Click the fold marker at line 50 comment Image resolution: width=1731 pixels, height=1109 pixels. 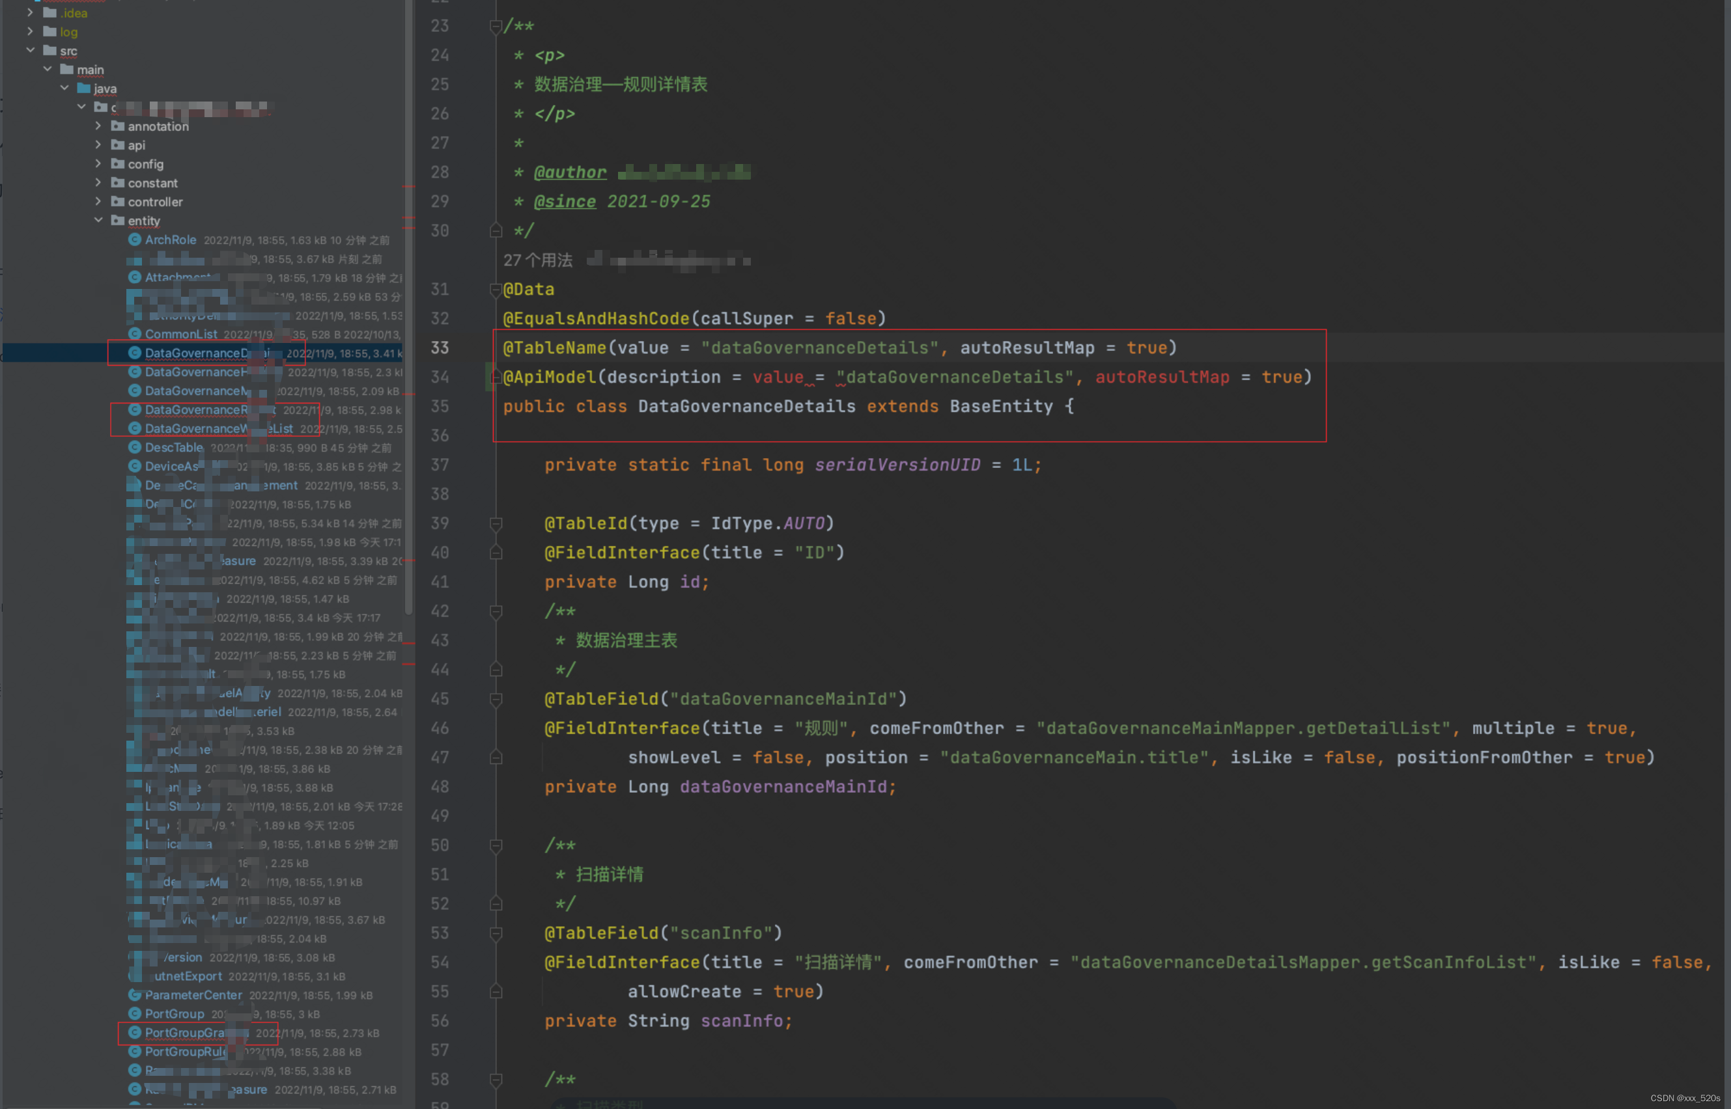[496, 845]
